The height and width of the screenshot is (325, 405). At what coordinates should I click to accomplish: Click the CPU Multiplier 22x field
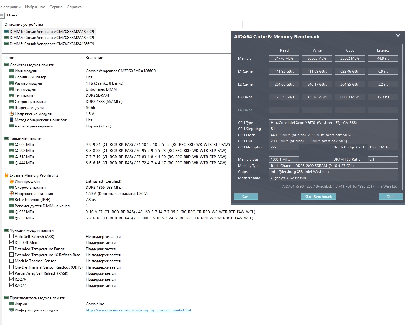pyautogui.click(x=284, y=147)
